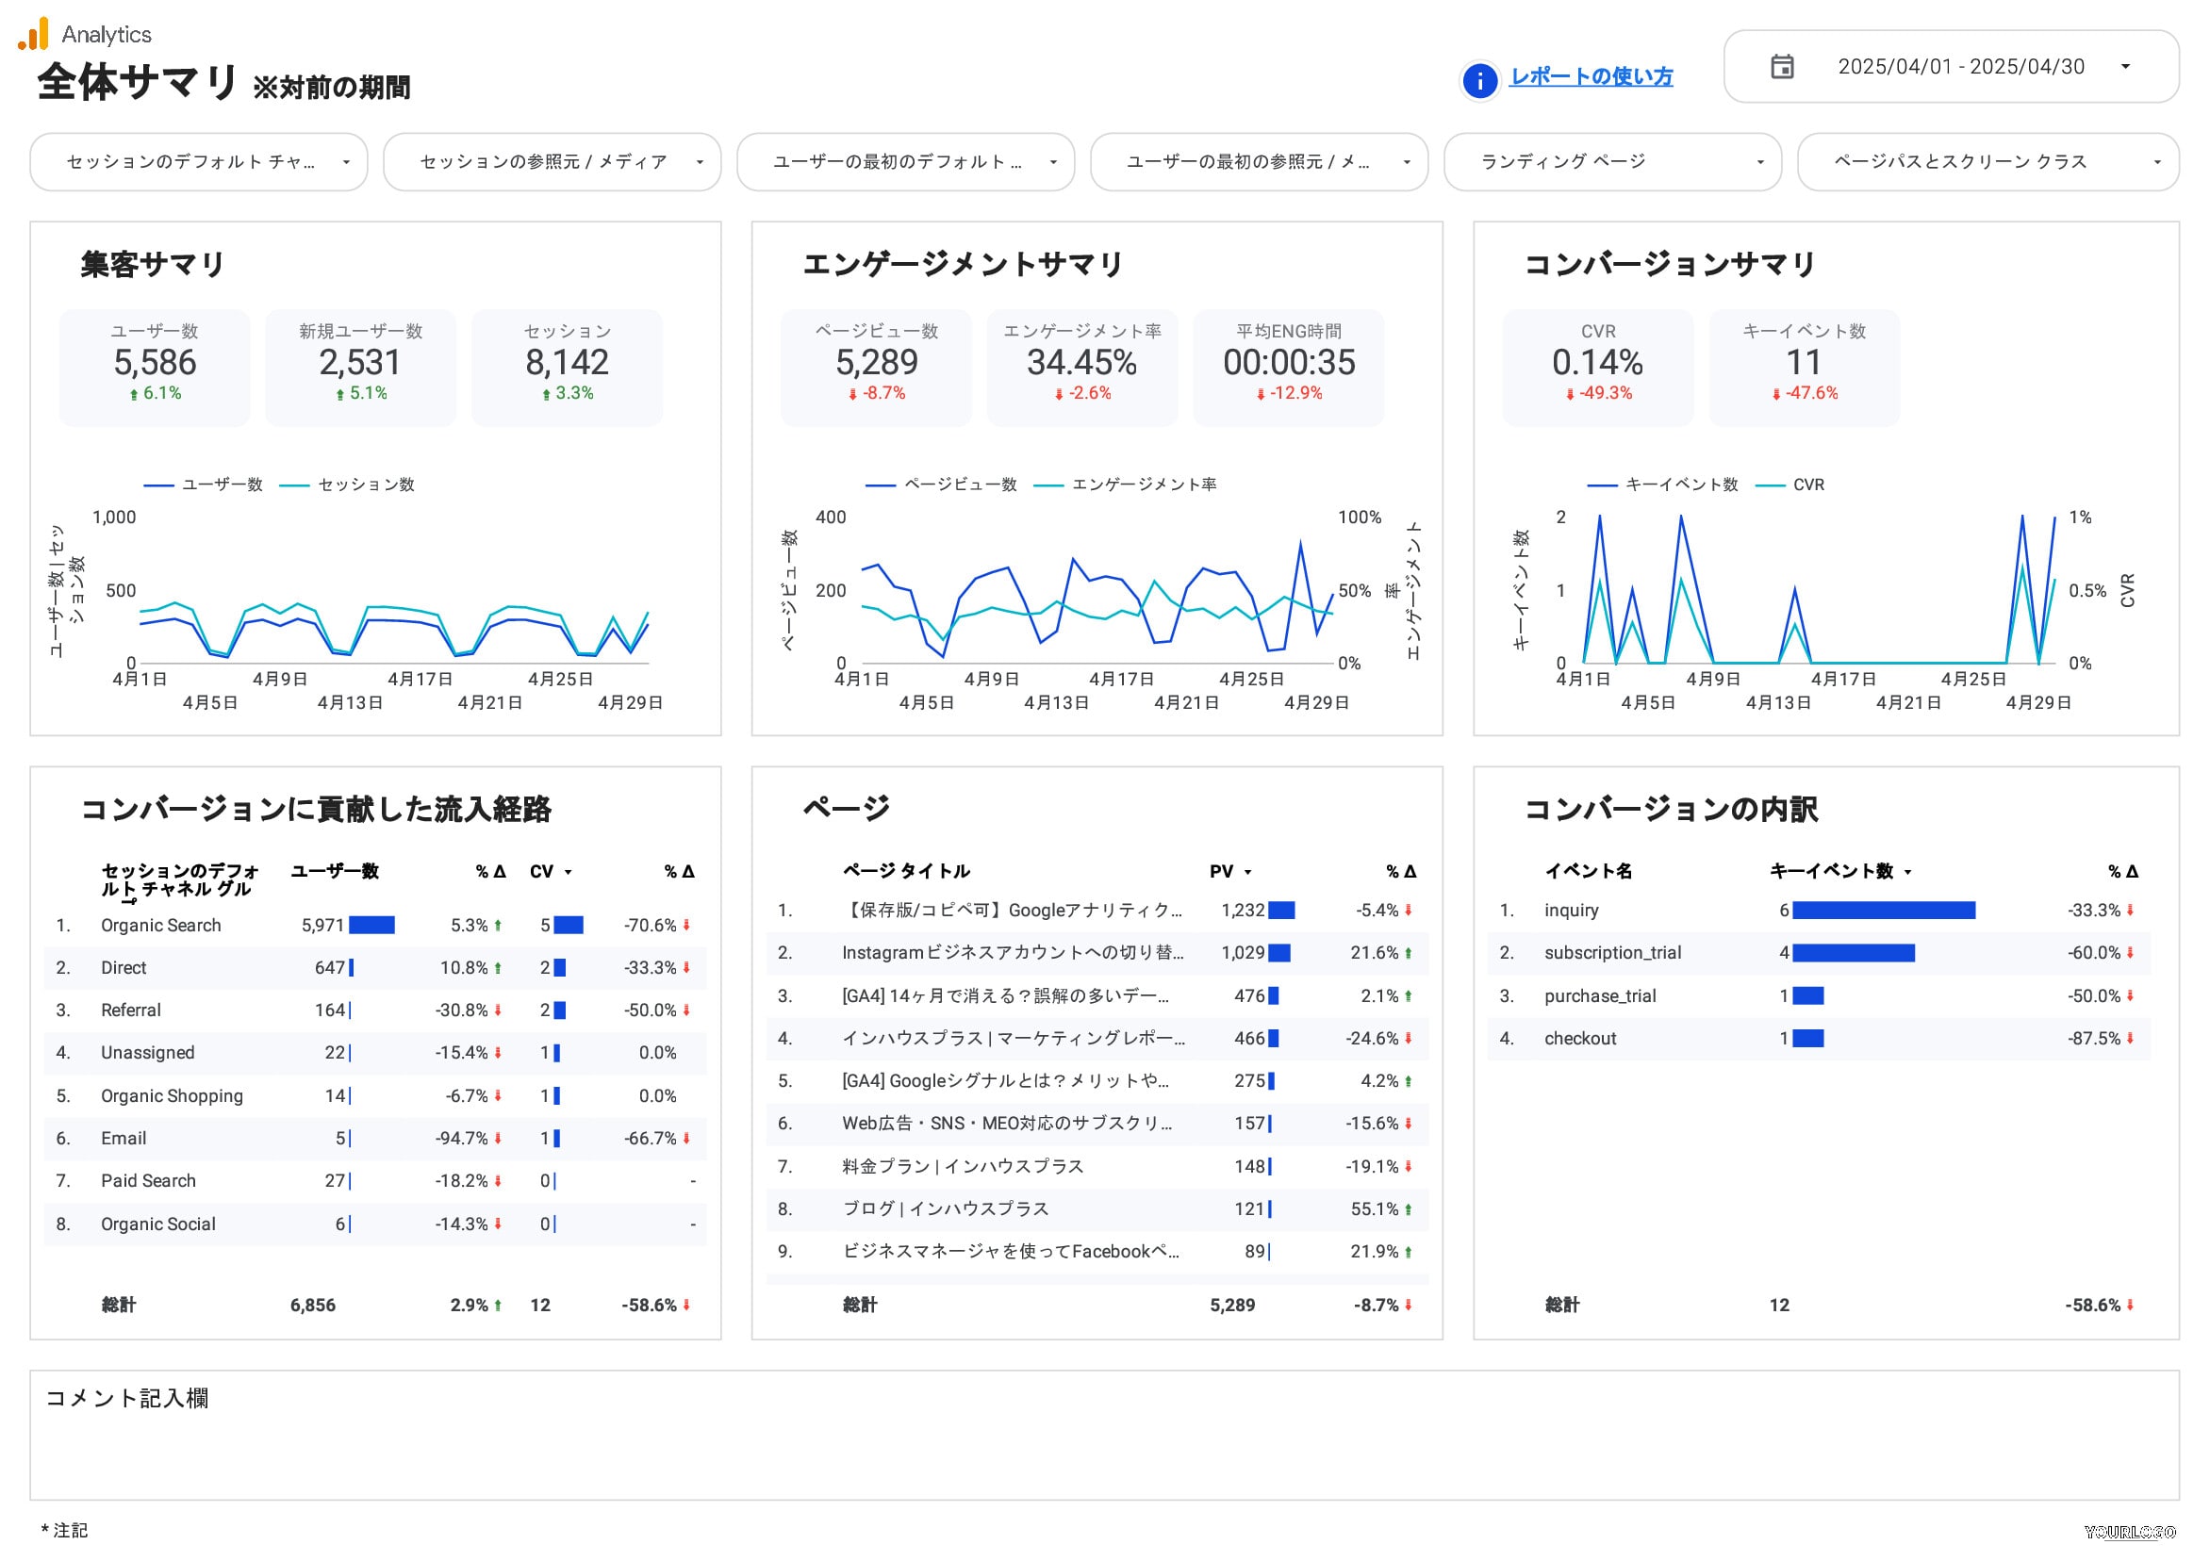2210x1561 pixels.
Task: Toggle the セッション数 legend series
Action: click(348, 485)
